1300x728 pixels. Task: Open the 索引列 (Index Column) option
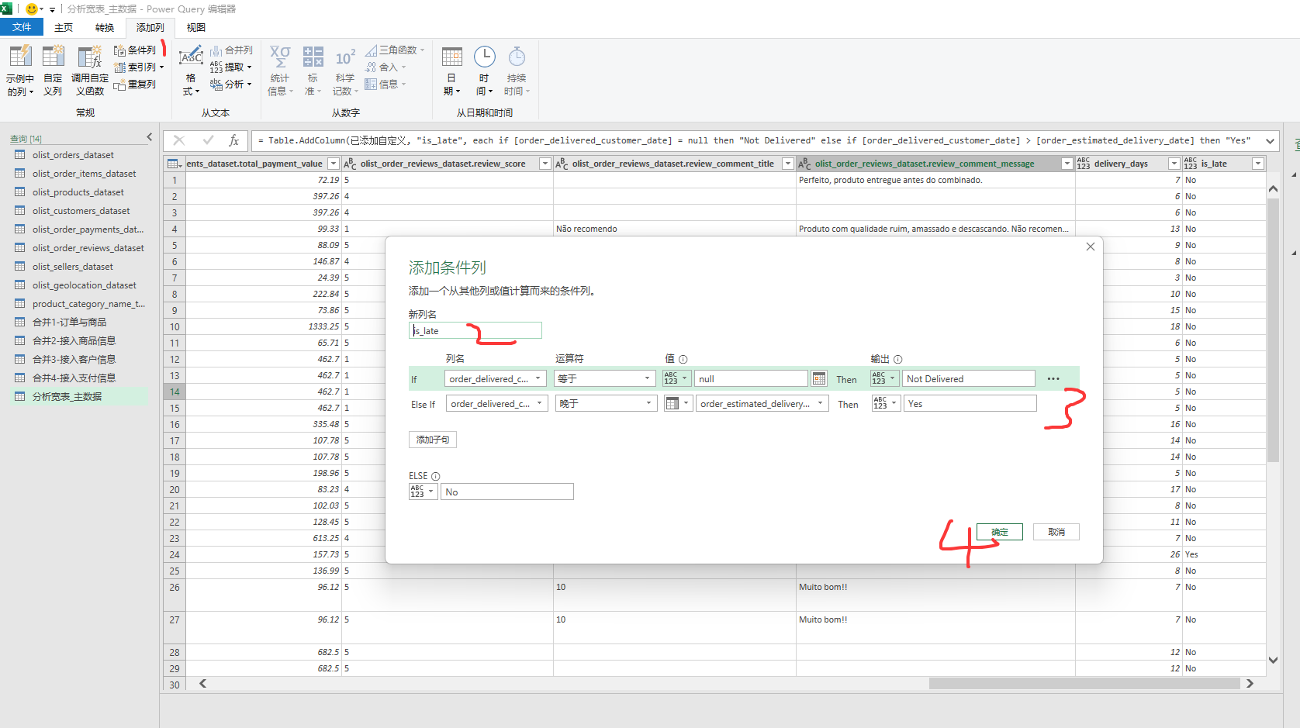139,67
